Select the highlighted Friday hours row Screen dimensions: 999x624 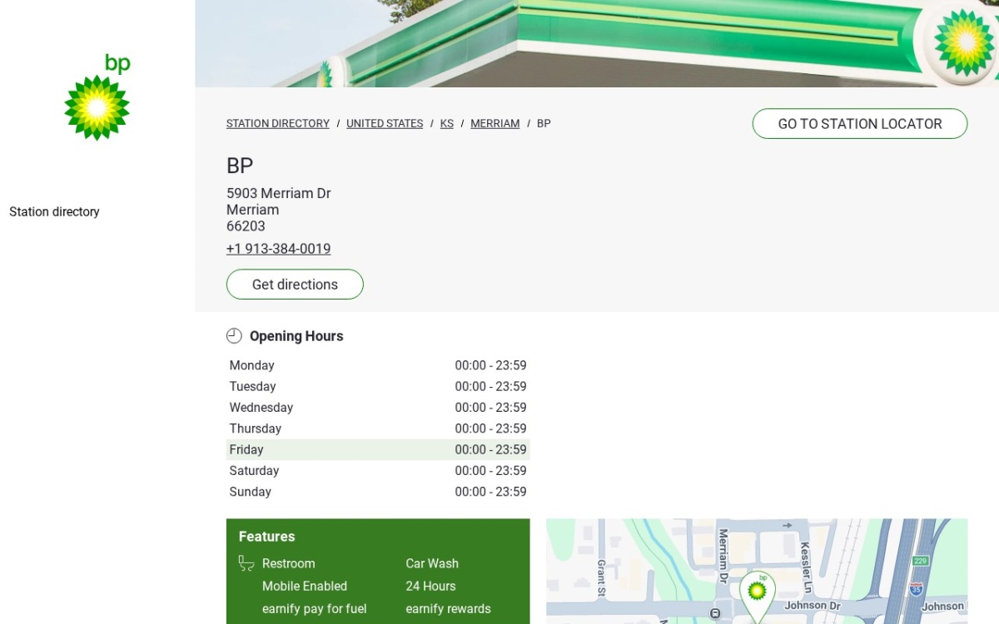(x=378, y=449)
